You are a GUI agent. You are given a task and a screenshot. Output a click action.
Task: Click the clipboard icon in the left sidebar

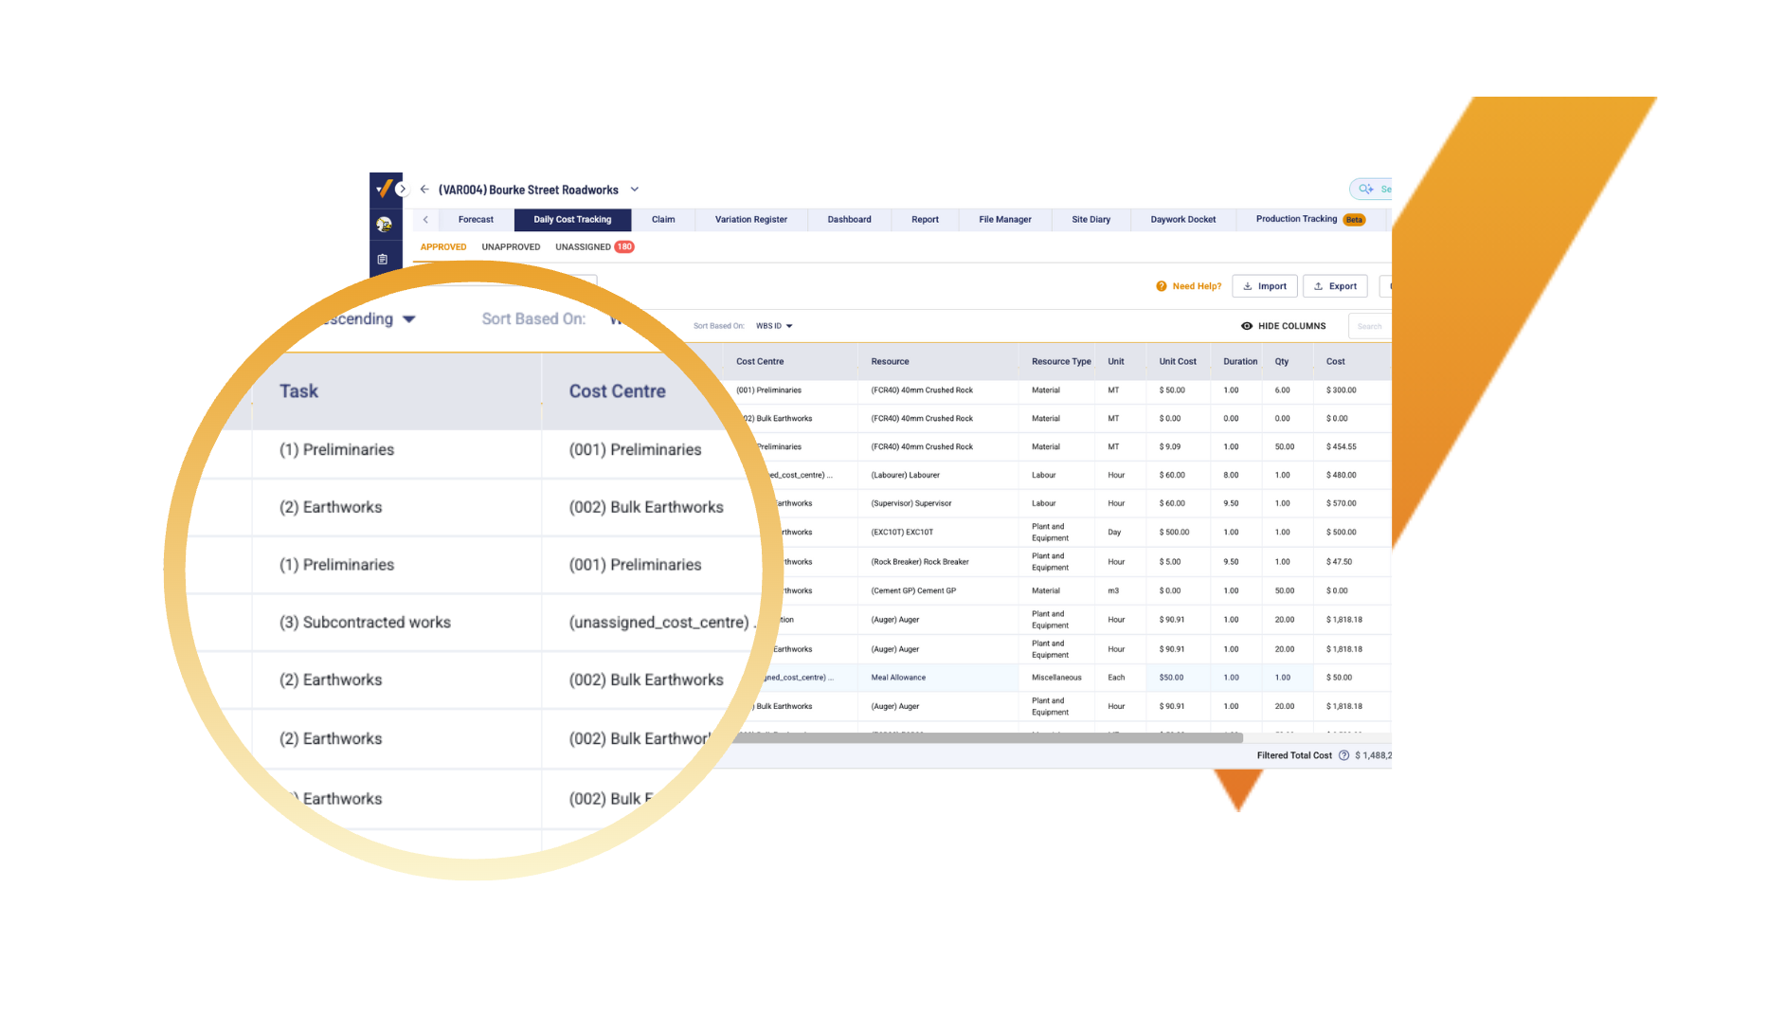pos(385,257)
